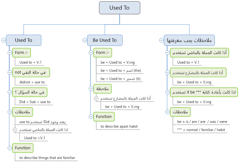Select the Be Used To topic box
Screen dimensions: 239x162
[x=105, y=40]
